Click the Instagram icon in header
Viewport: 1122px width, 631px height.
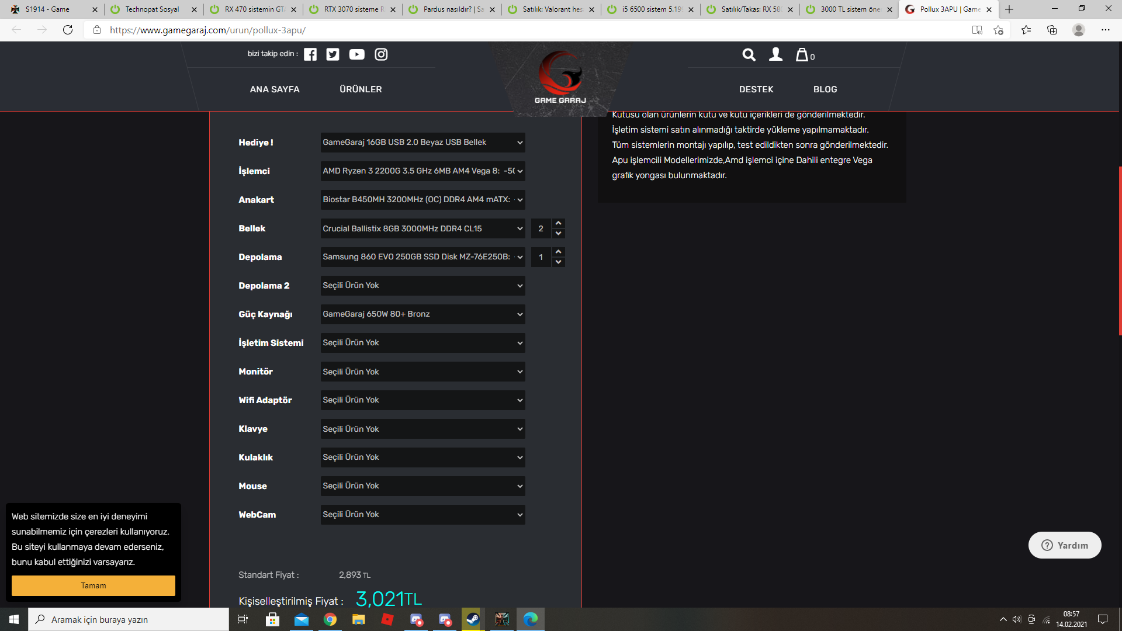click(x=381, y=54)
